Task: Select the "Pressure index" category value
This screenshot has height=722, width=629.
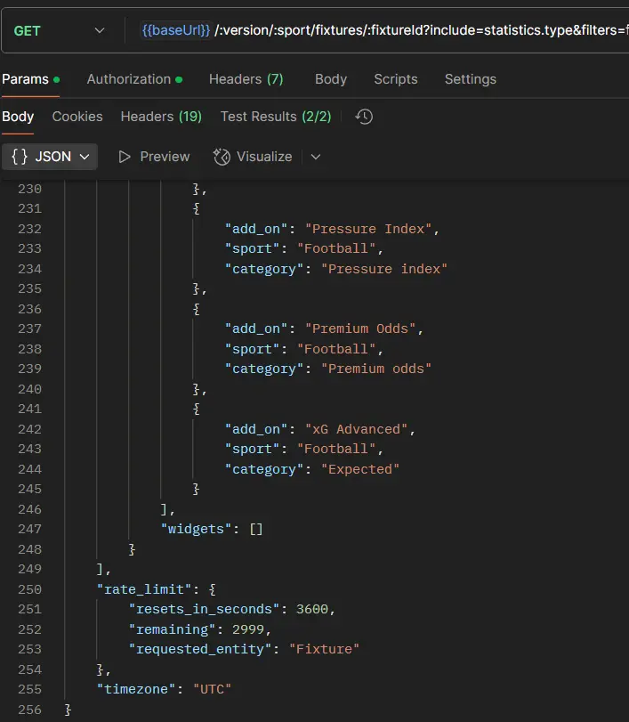Action: [x=384, y=269]
